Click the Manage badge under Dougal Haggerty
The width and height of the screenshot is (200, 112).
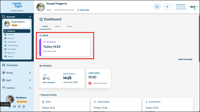[x=15, y=25]
